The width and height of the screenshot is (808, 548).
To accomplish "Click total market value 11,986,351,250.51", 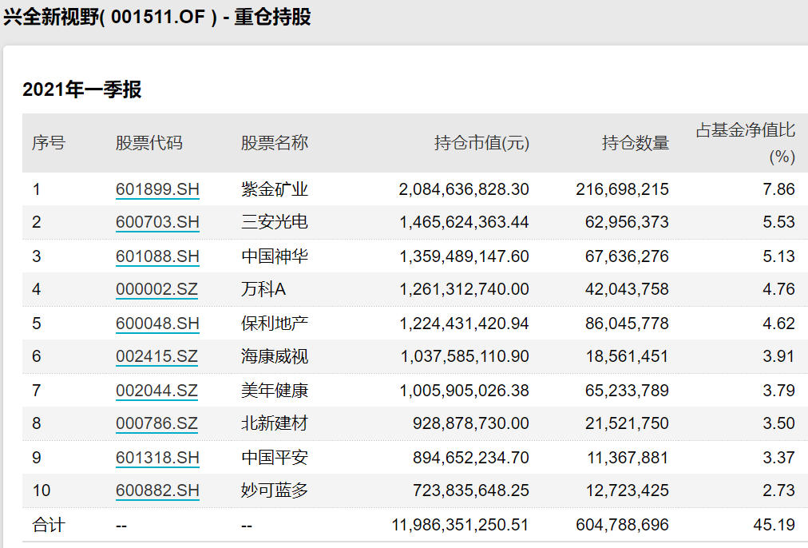I will (460, 525).
